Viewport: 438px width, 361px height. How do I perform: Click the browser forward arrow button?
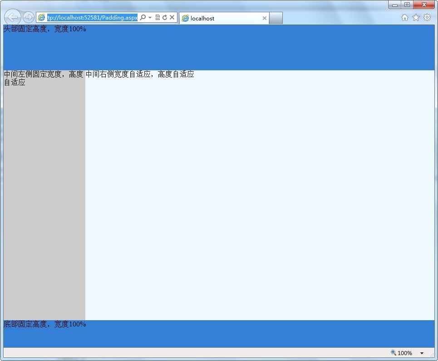click(x=28, y=17)
